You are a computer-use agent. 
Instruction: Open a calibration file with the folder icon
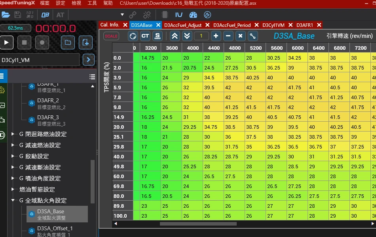(x=6, y=15)
